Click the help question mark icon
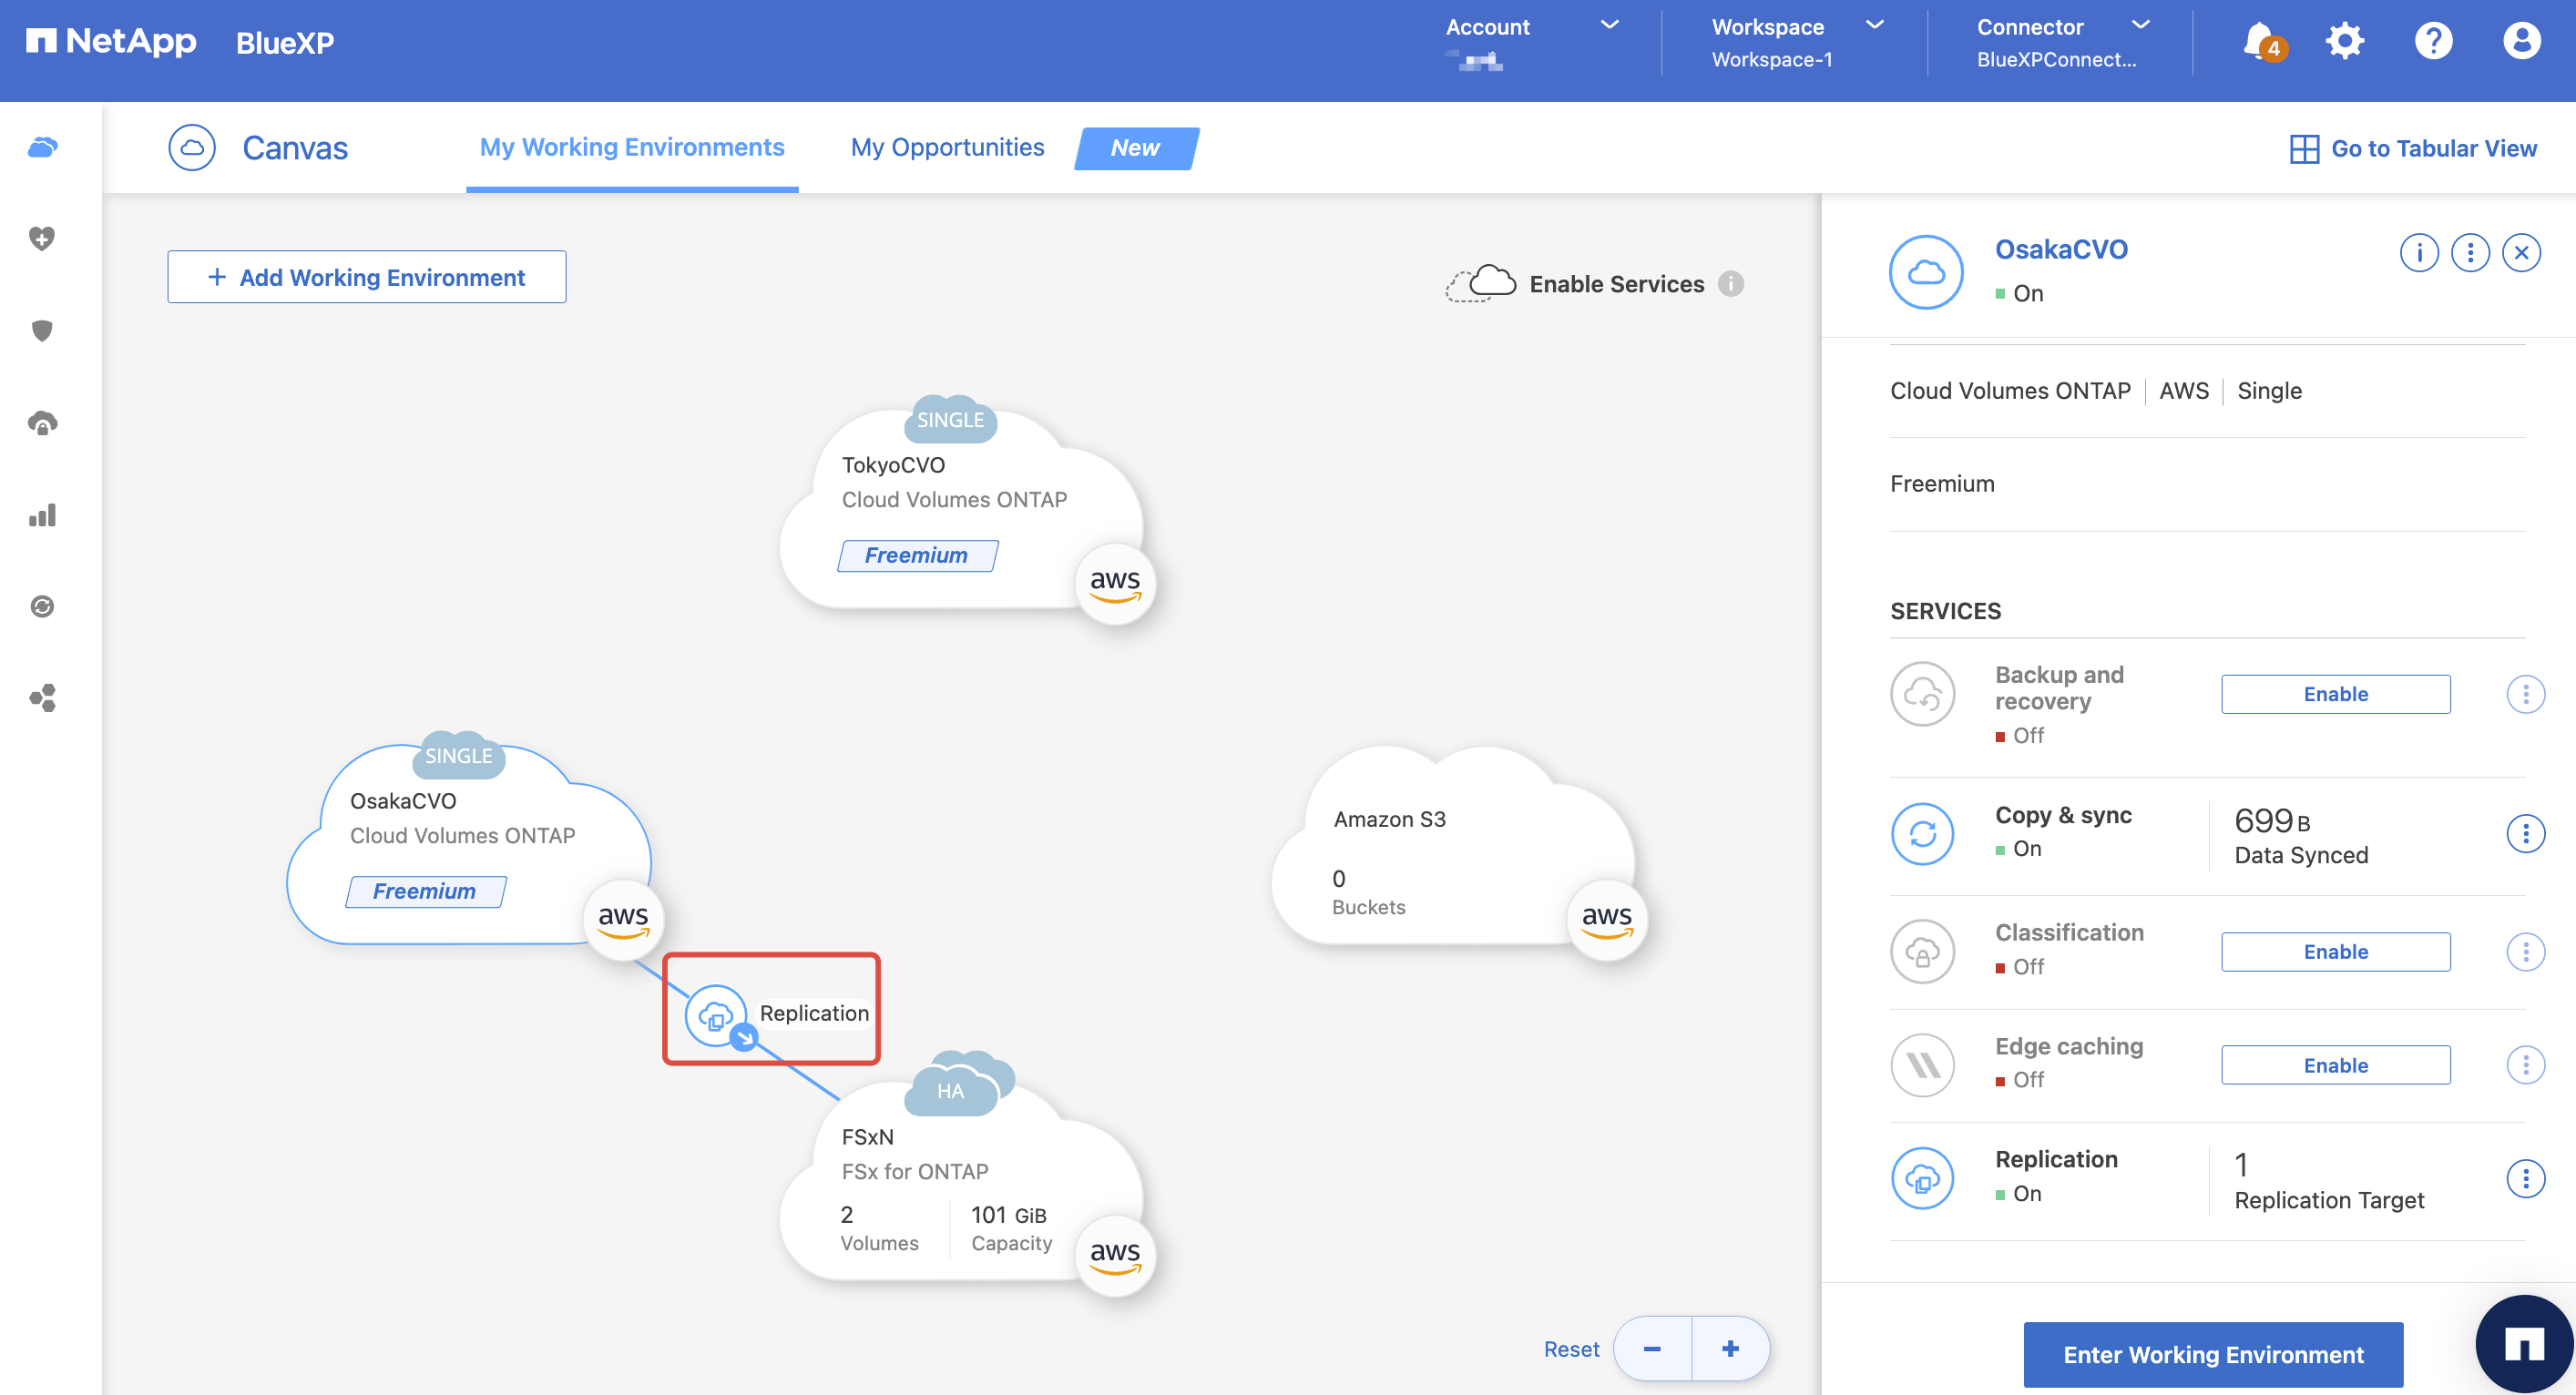Screen dimensions: 2576x1395 (2432, 41)
